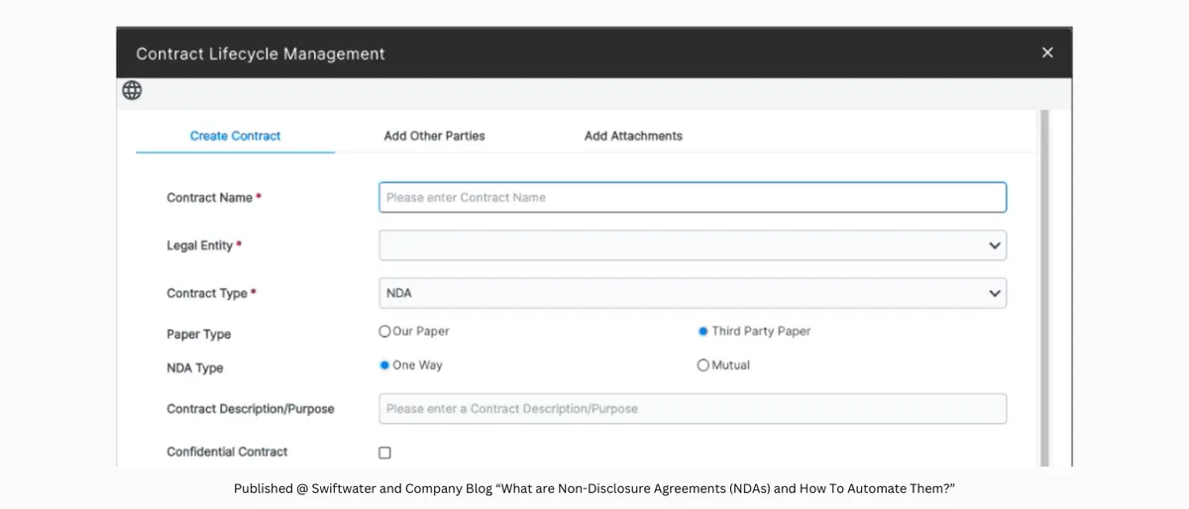The height and width of the screenshot is (509, 1189).
Task: Click the 'Paper Type' label text
Action: point(198,335)
